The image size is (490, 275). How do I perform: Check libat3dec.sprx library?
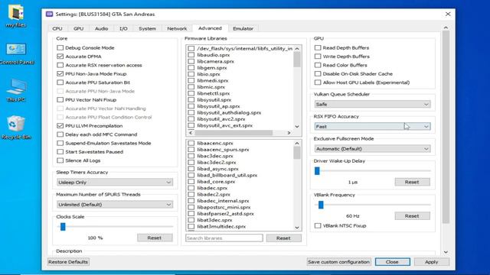(191, 220)
